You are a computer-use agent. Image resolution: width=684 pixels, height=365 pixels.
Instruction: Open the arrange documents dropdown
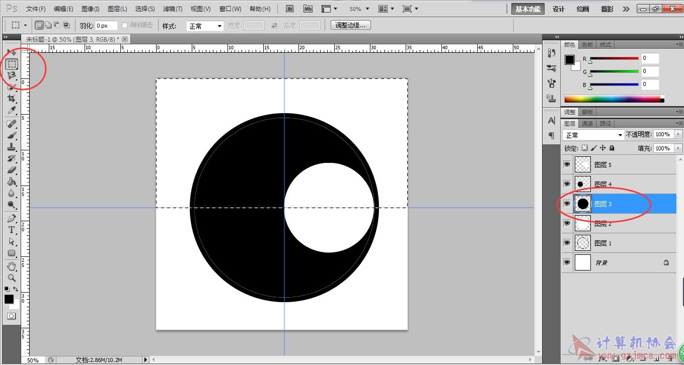(386, 9)
